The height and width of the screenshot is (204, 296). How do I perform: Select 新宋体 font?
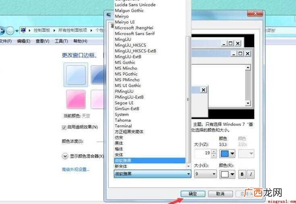[121, 167]
